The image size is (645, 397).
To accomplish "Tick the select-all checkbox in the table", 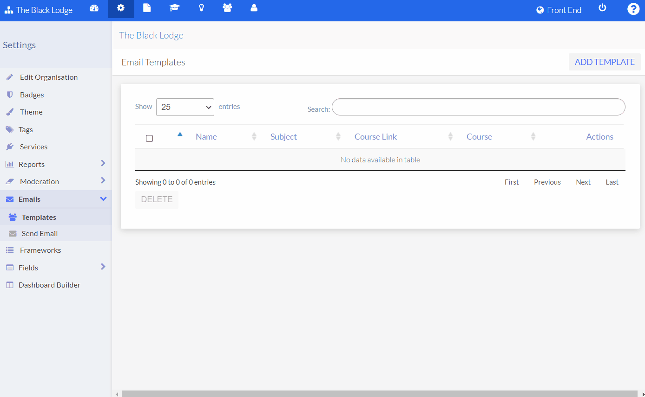I will (149, 138).
